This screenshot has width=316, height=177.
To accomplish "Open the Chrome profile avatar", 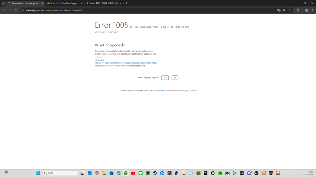I will pyautogui.click(x=306, y=10).
